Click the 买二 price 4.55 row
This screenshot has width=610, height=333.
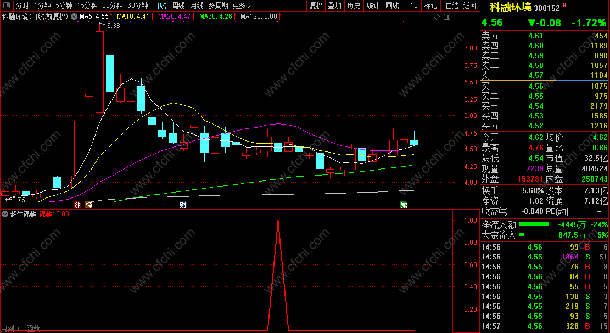tap(545, 96)
